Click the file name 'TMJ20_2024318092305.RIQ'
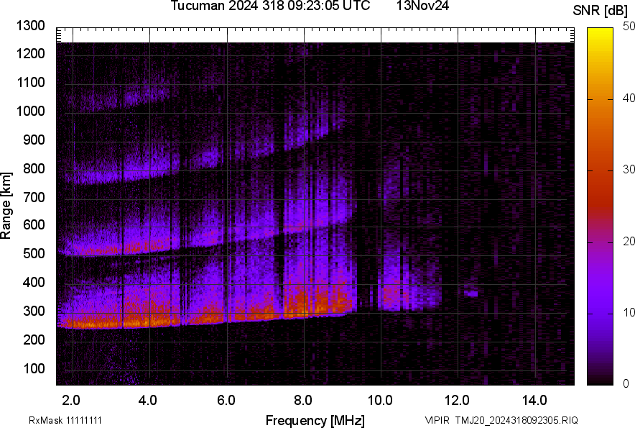635x428 pixels. pos(516,420)
